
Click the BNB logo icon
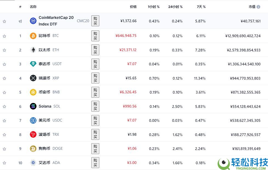(x=33, y=92)
